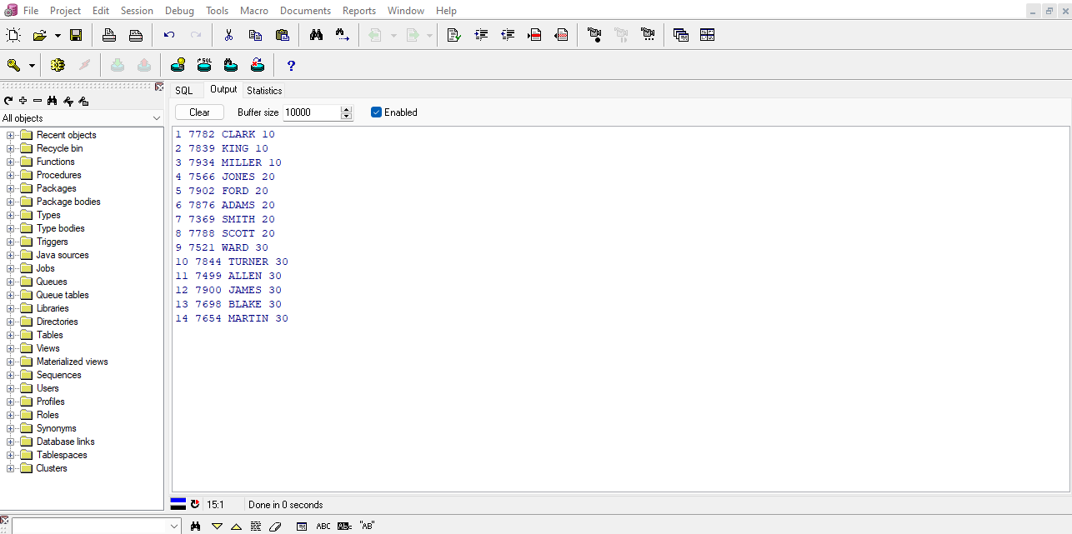Toggle the ABC case-sensitive search option
1072x534 pixels.
click(323, 527)
